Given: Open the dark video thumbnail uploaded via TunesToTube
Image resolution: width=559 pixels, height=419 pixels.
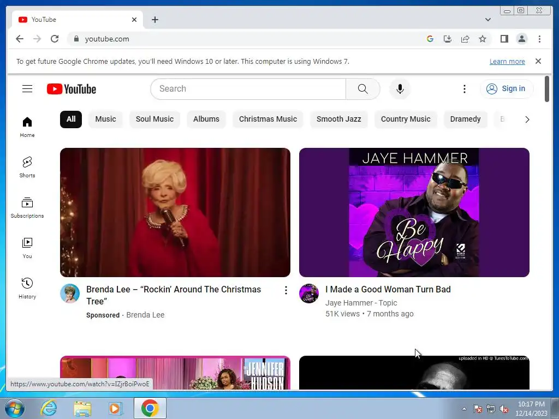Looking at the screenshot, I should [414, 372].
